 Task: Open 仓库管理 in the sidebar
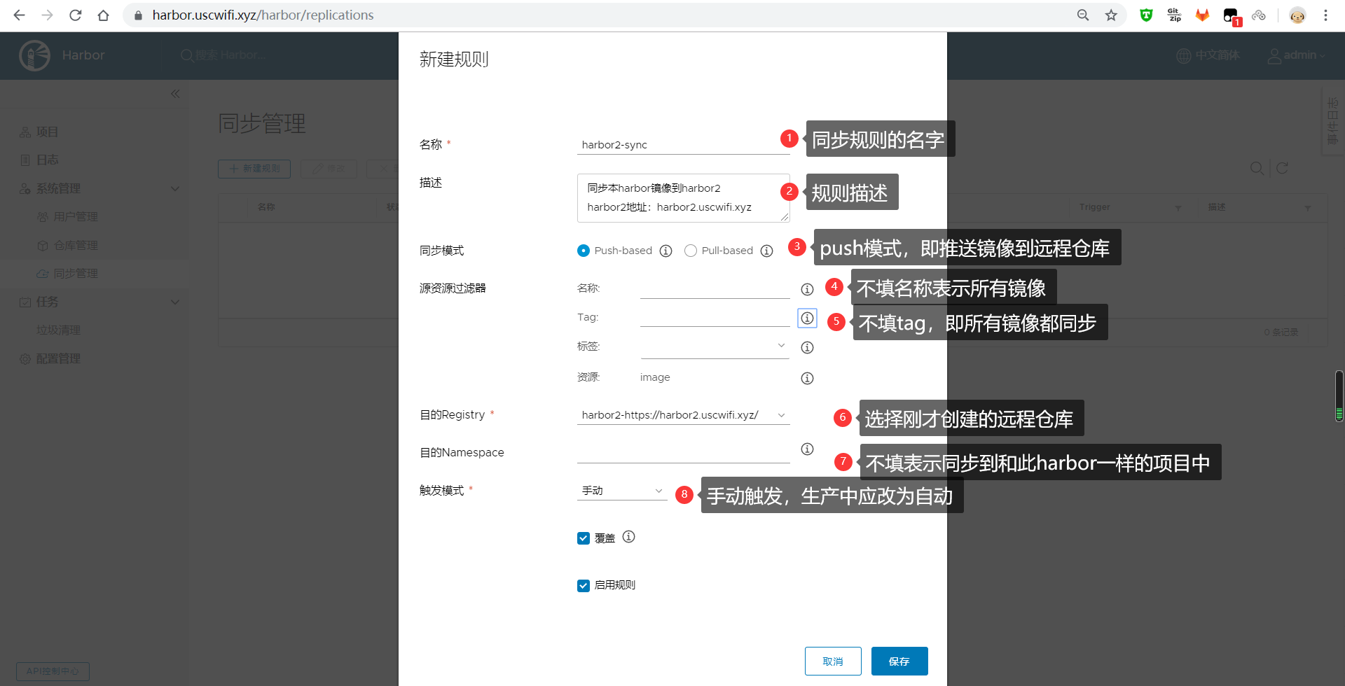76,246
